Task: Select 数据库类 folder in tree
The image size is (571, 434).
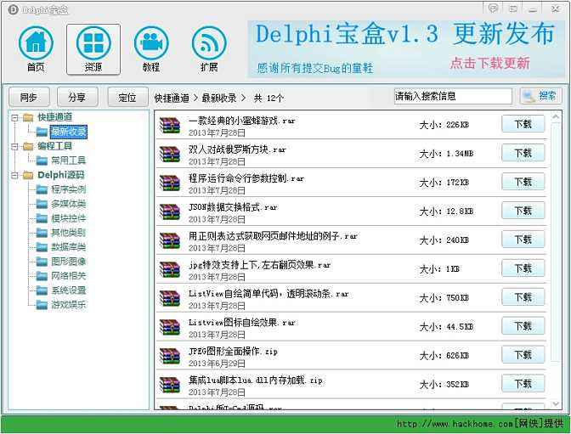Action: click(x=69, y=247)
